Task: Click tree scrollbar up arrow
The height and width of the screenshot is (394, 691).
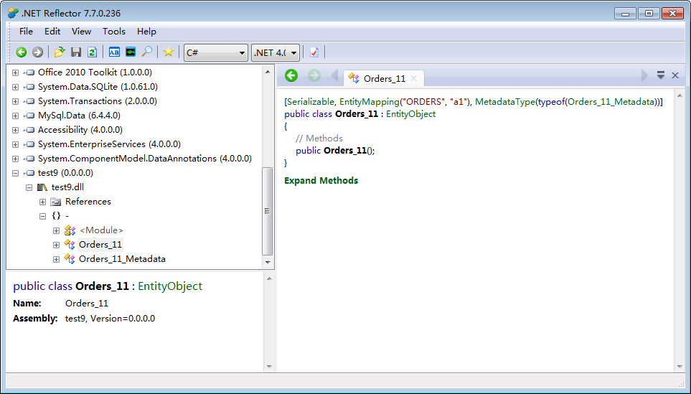Action: [268, 72]
